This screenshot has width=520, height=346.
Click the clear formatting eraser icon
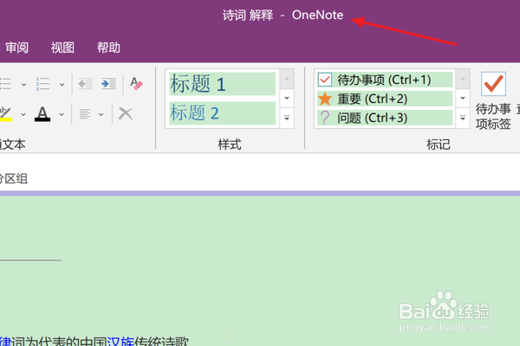[136, 83]
